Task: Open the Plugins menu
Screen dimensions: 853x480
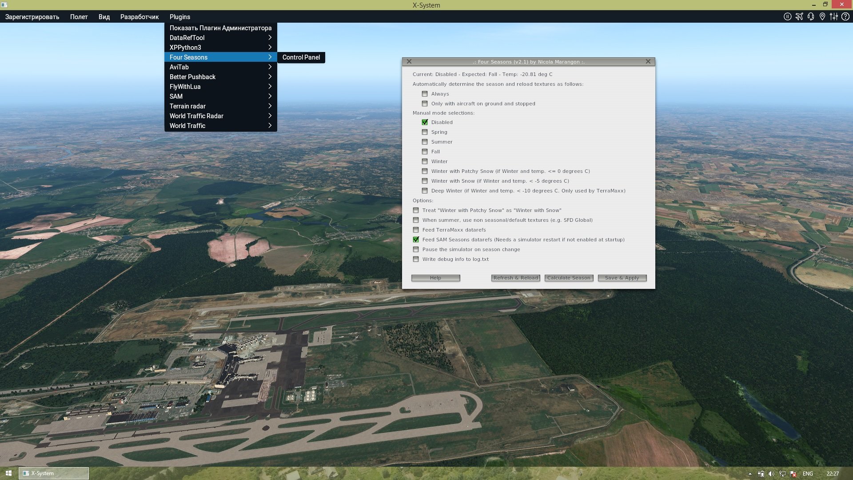Action: [x=179, y=16]
